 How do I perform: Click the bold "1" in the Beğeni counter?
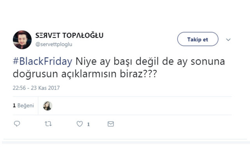pos(14,105)
